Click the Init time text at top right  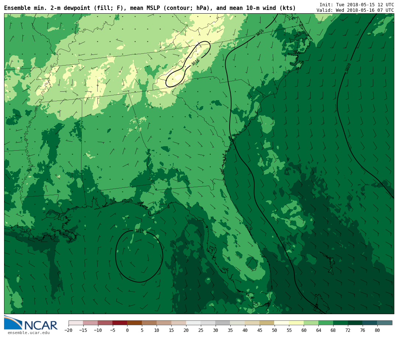point(356,4)
